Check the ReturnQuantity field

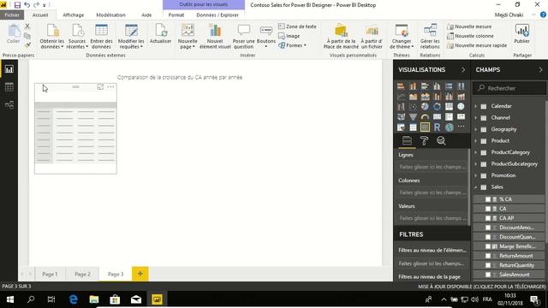point(488,265)
